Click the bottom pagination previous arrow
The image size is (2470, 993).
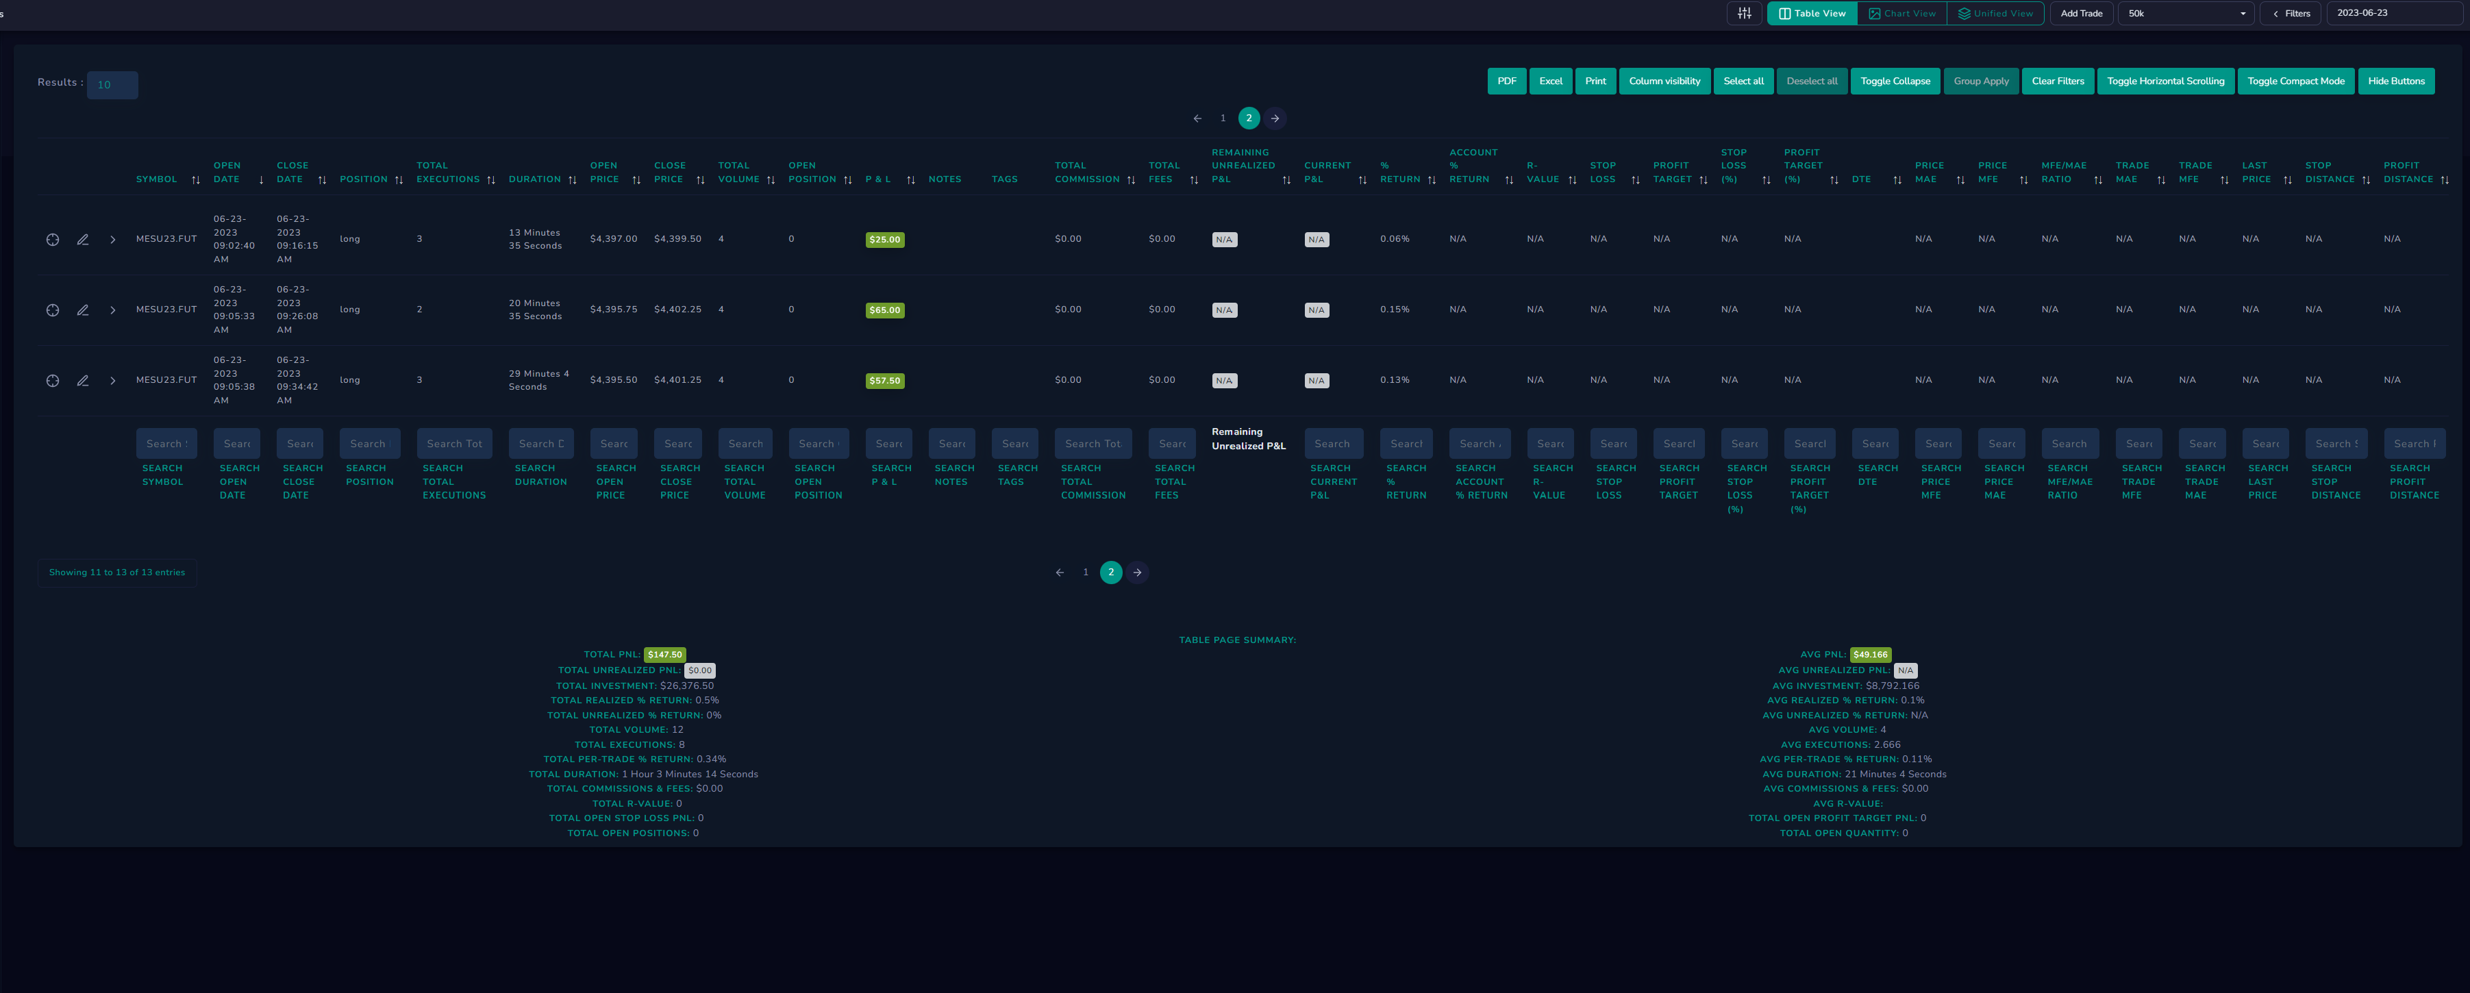[x=1060, y=573]
